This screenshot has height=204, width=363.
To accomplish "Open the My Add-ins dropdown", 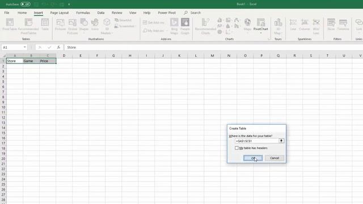I will [x=167, y=31].
